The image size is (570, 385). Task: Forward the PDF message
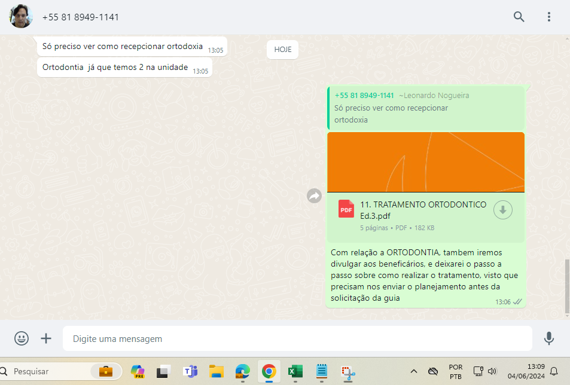click(x=314, y=196)
